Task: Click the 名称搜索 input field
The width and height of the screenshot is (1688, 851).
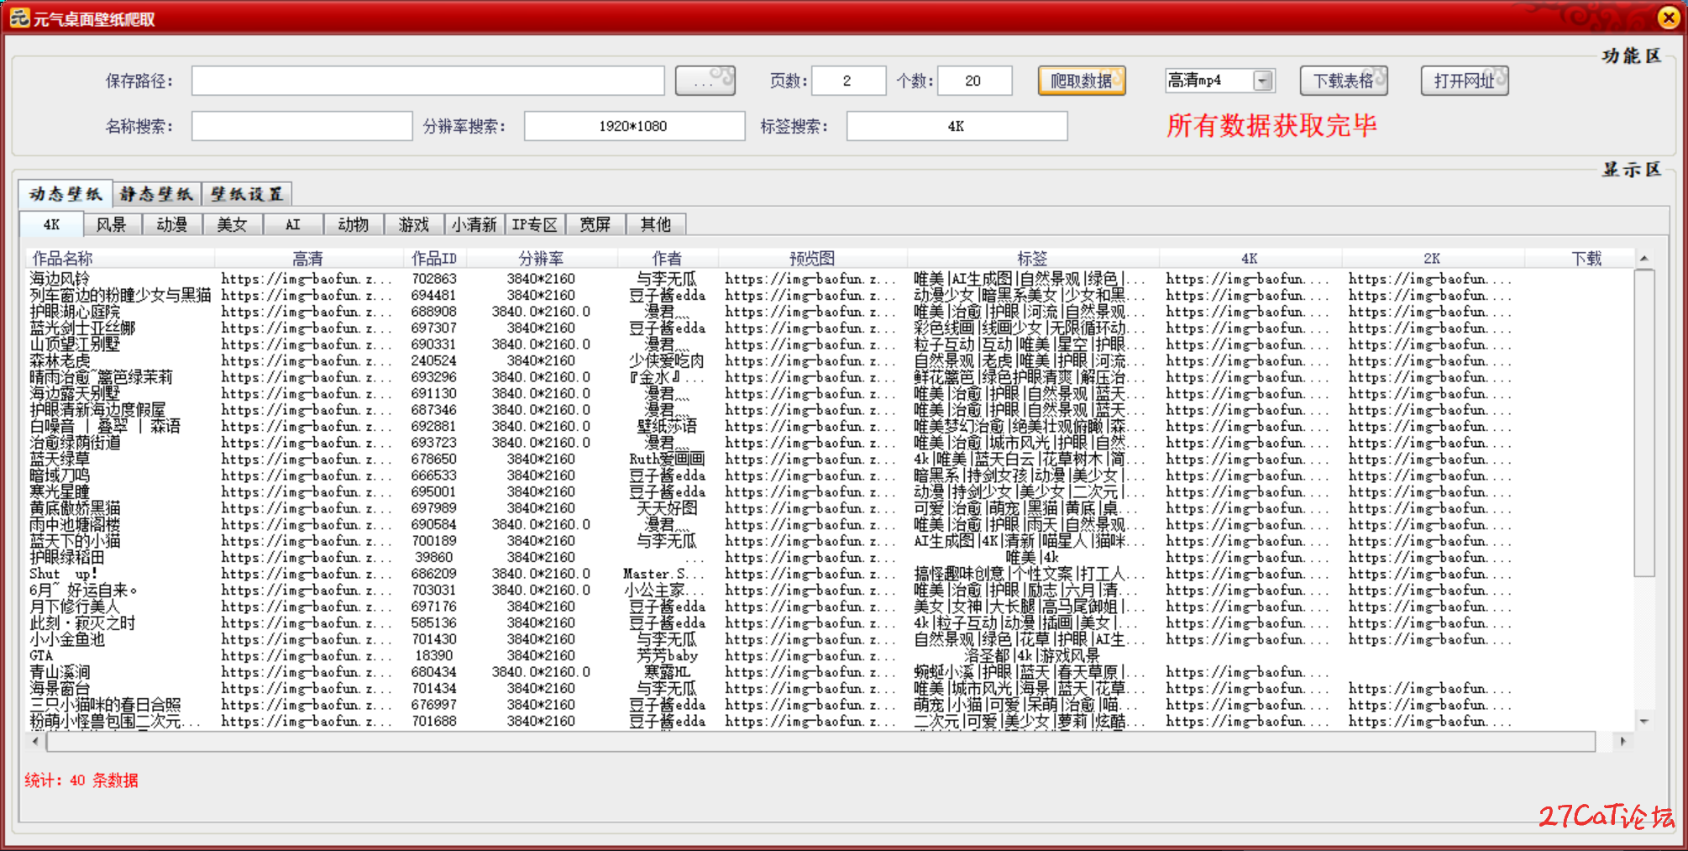Action: pos(301,126)
